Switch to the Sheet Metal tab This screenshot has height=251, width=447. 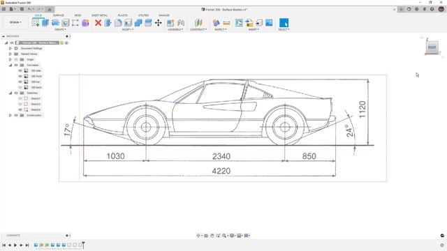point(99,15)
